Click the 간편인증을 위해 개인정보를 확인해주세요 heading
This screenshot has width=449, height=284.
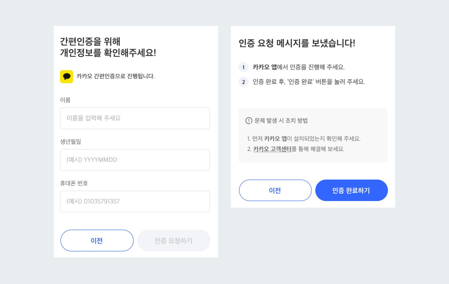(108, 47)
